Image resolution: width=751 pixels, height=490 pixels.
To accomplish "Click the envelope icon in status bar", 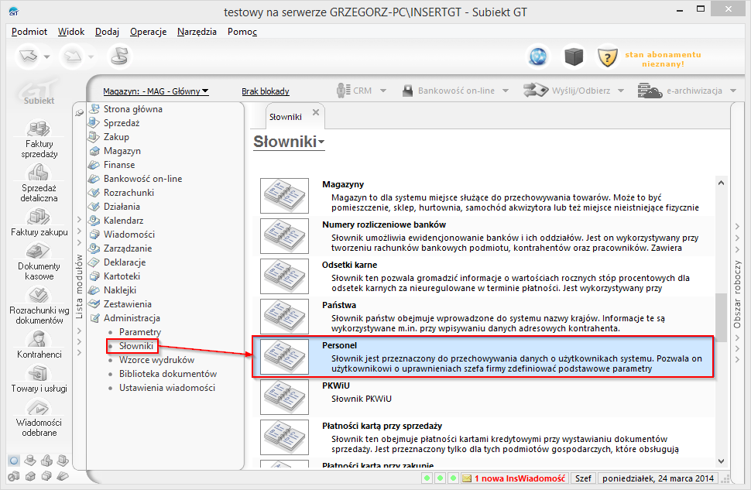I will [x=467, y=478].
